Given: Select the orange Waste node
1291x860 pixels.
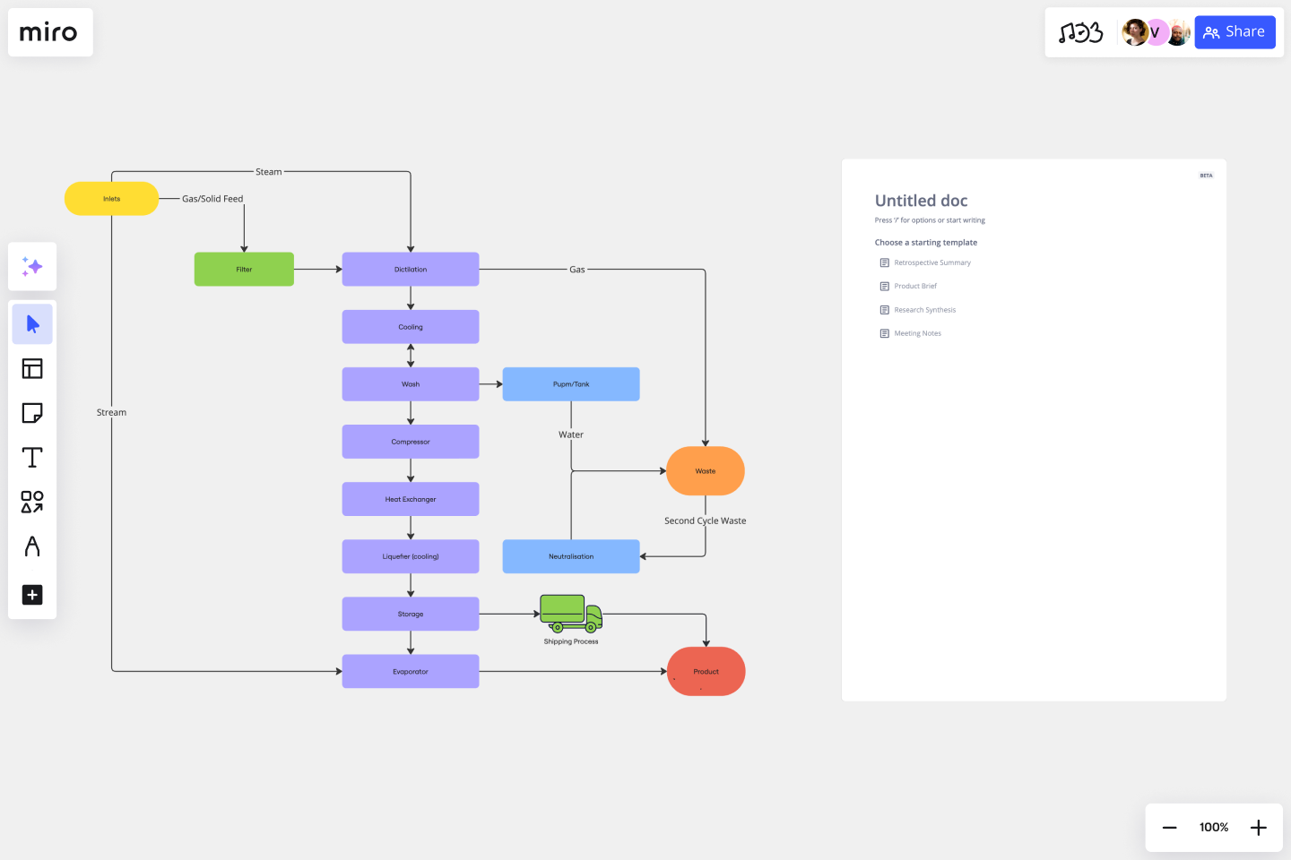Looking at the screenshot, I should tap(706, 471).
